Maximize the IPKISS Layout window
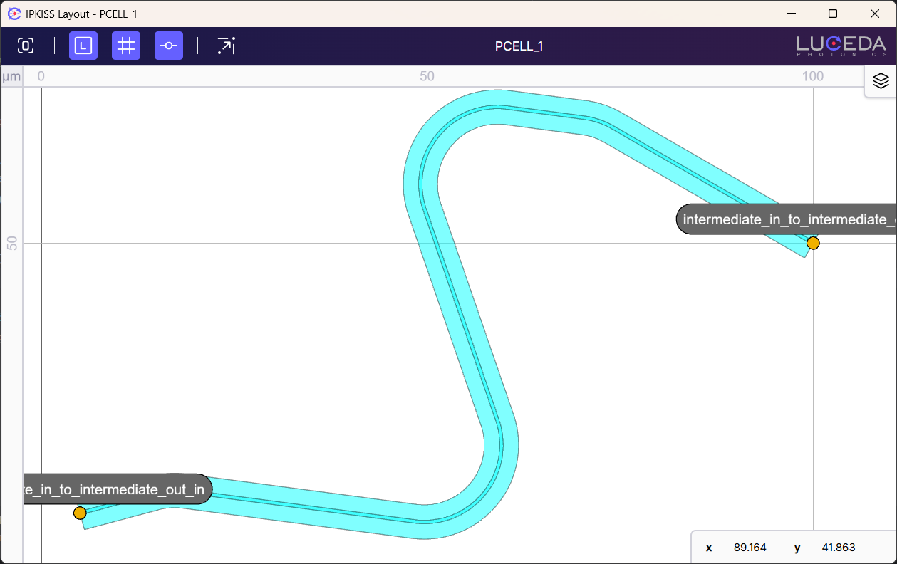The width and height of the screenshot is (897, 564). 833,14
